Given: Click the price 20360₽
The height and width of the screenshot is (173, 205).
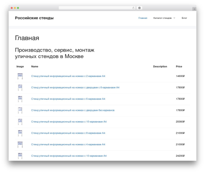Looking at the screenshot, I should coord(180,121).
